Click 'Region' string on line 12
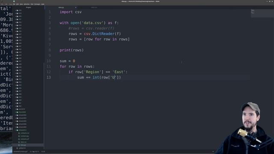The image size is (274, 154). click(x=92, y=72)
